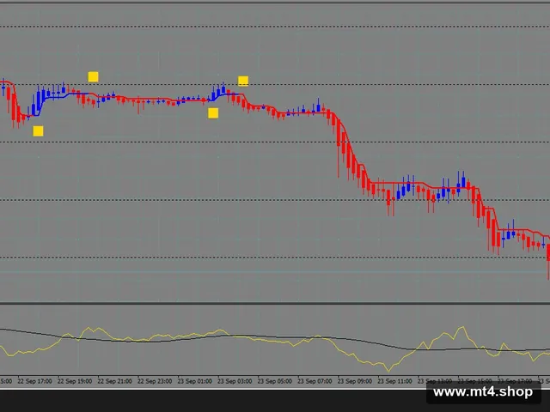Click the '23 Sep 03:00' time axis label

click(x=235, y=381)
